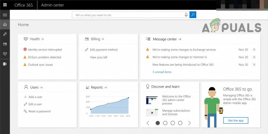Screen dimensions: 268x134
Task: Dismiss the Yammer changes message
Action: tap(254, 57)
